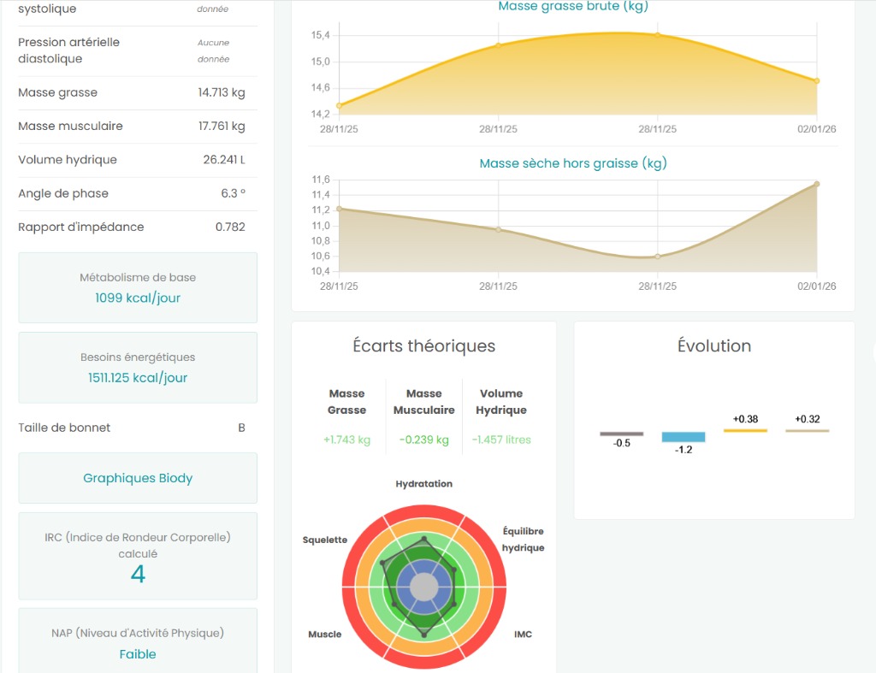
Task: Select the yellow +0.38 Évolution bar
Action: (745, 430)
